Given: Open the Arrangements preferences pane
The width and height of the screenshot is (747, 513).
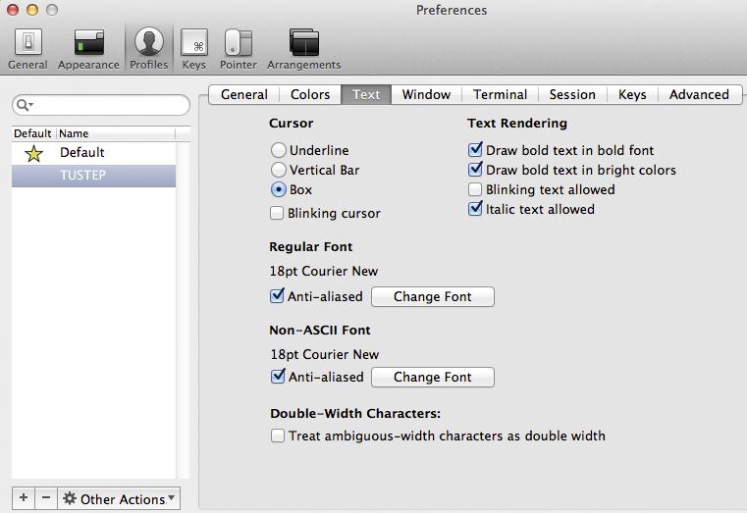Looking at the screenshot, I should [303, 48].
